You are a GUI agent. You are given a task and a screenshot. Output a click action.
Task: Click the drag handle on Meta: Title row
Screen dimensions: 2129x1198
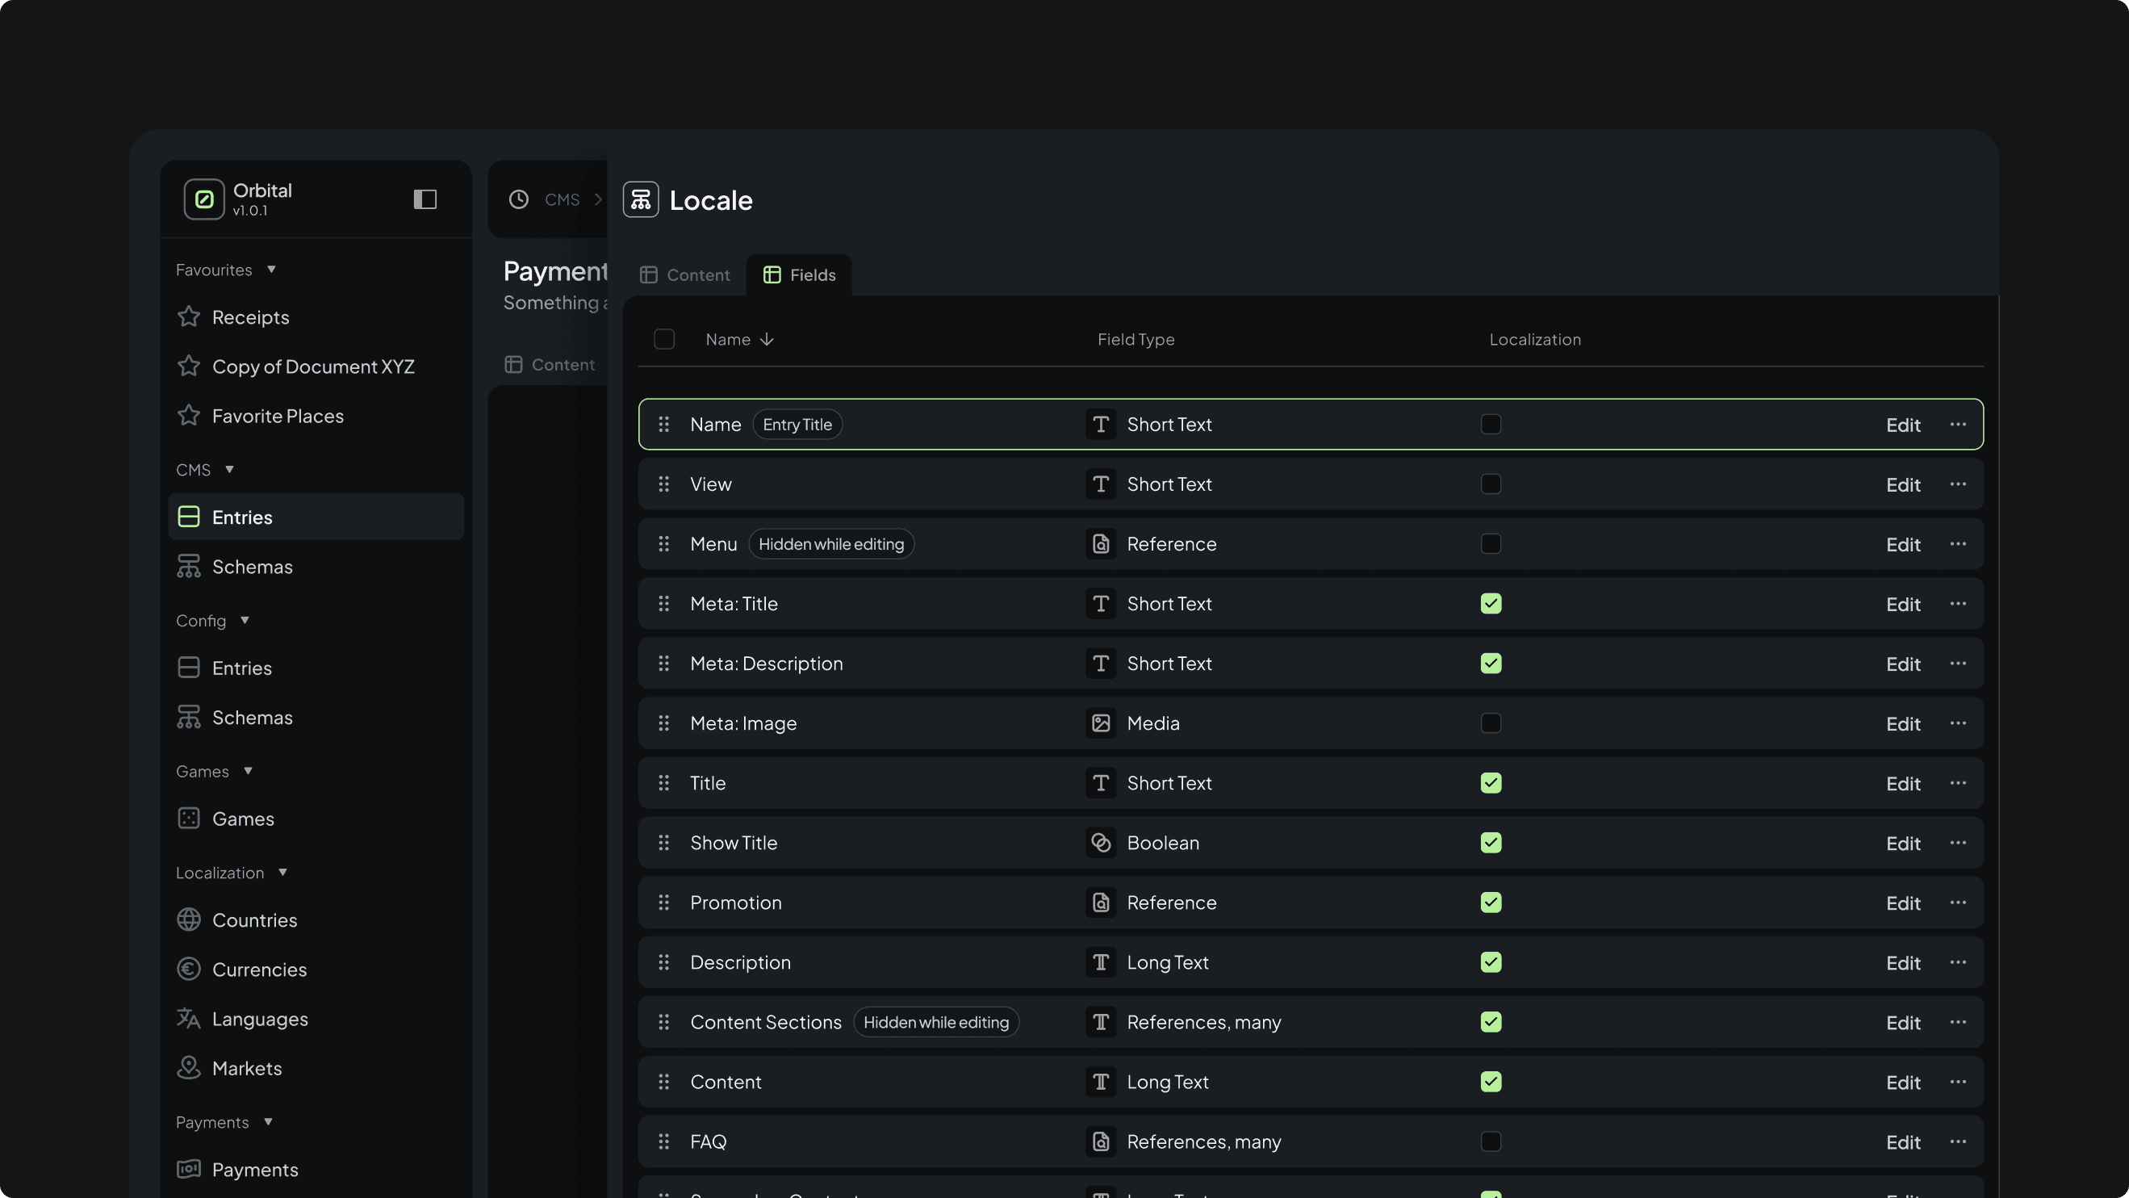point(663,604)
